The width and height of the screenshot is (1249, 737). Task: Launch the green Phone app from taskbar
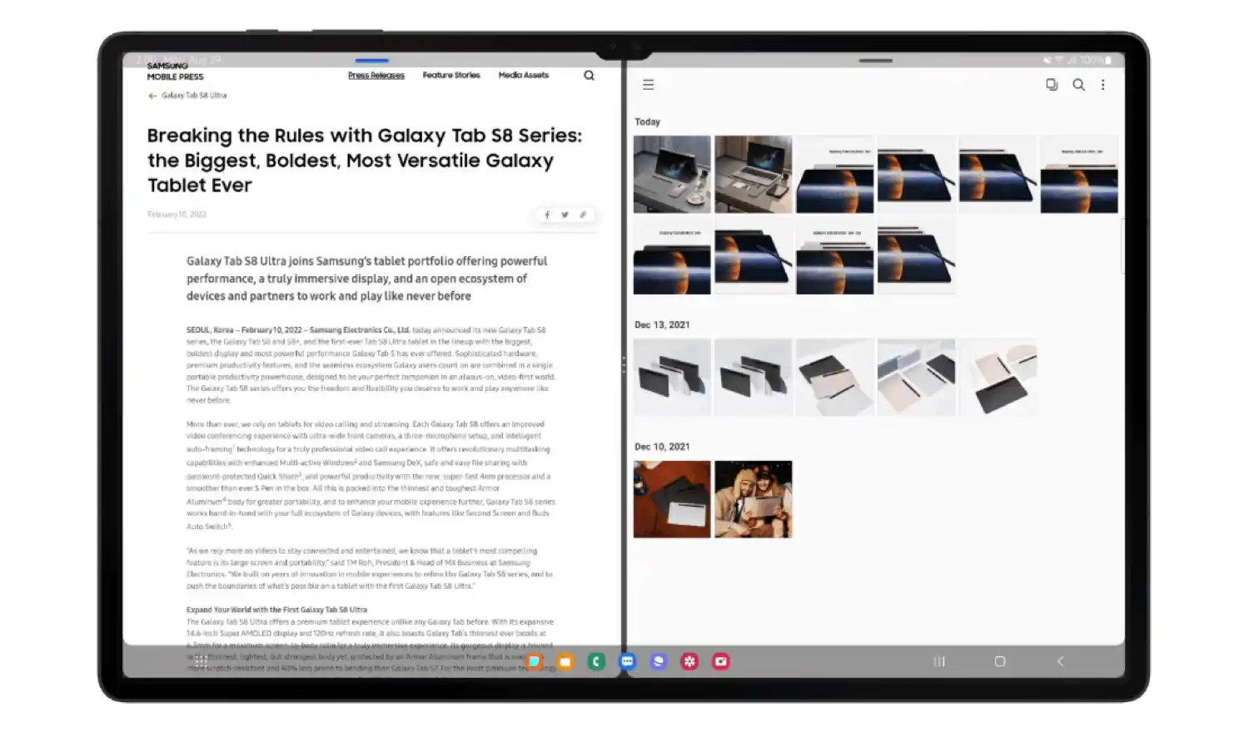[596, 662]
